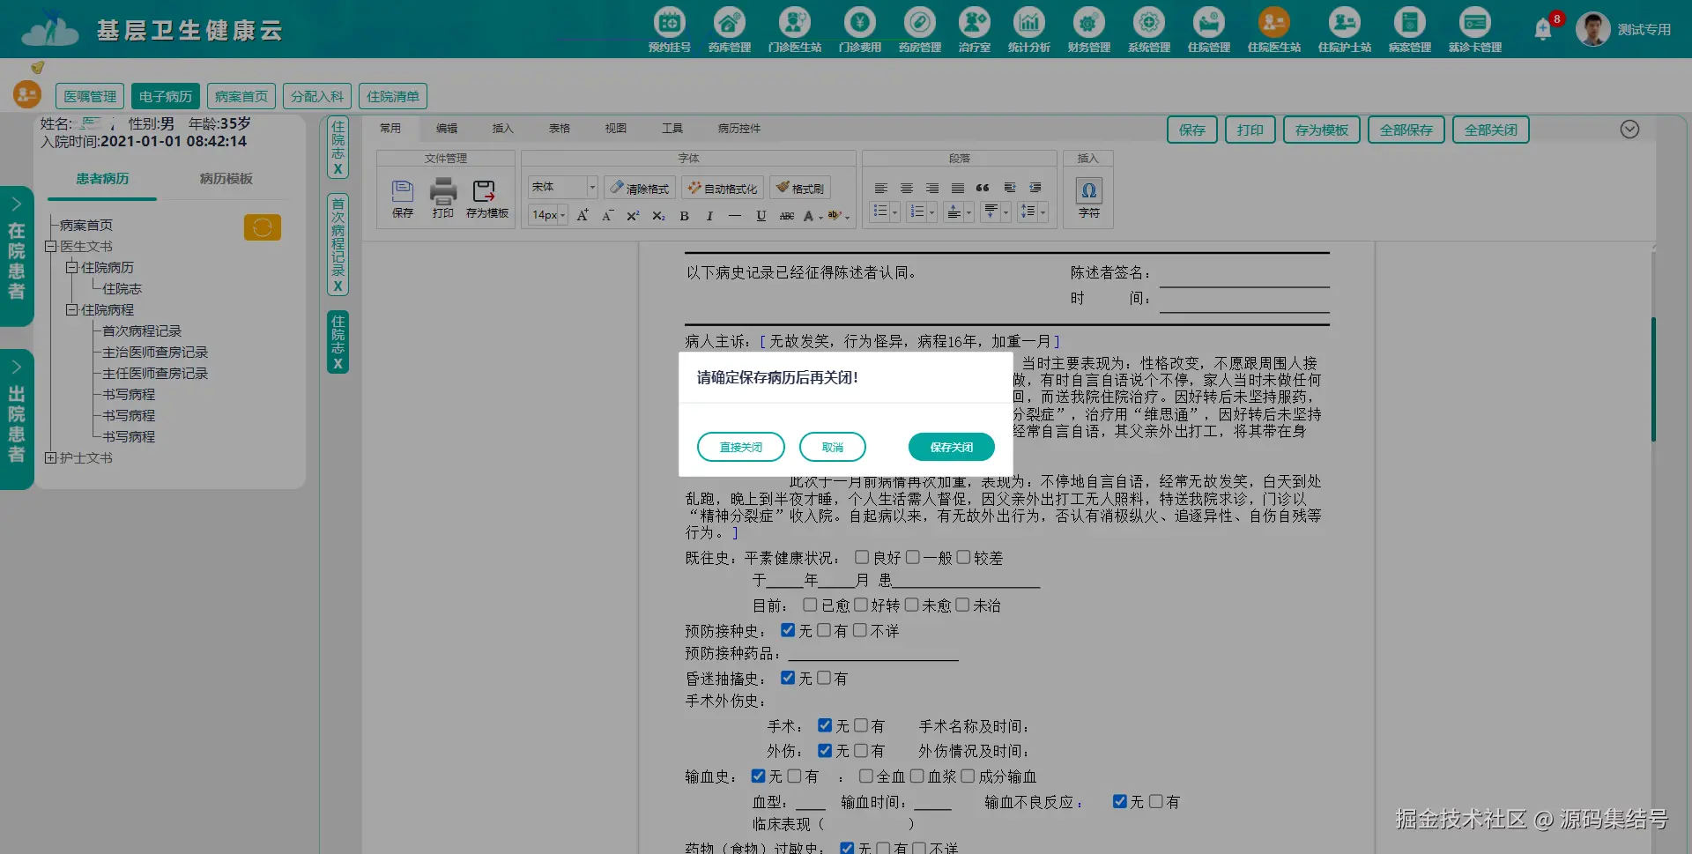The height and width of the screenshot is (854, 1692).
Task: Pick the text highlight color swatch
Action: click(835, 216)
